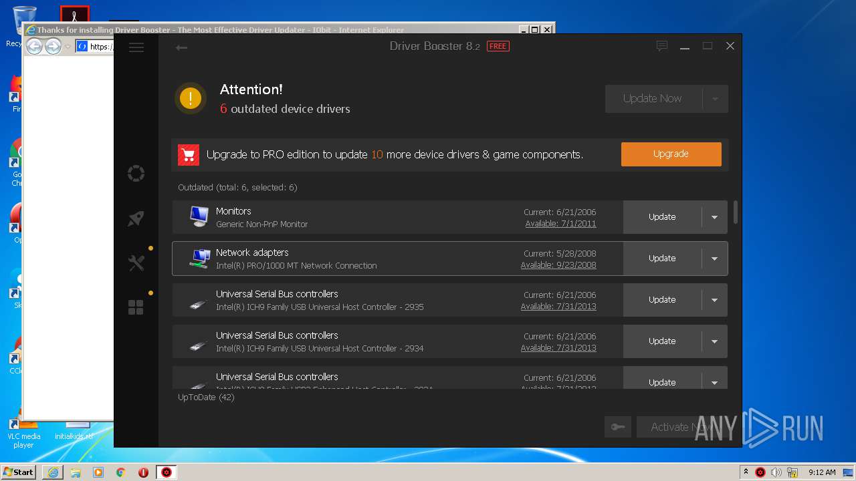Expand the UpToDate (42) section
This screenshot has height=481, width=856.
[206, 397]
